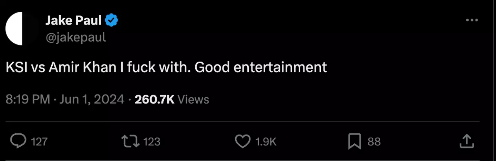Screen dimensions: 496x161
Task: Open the three-dot more options menu
Action: (x=472, y=21)
